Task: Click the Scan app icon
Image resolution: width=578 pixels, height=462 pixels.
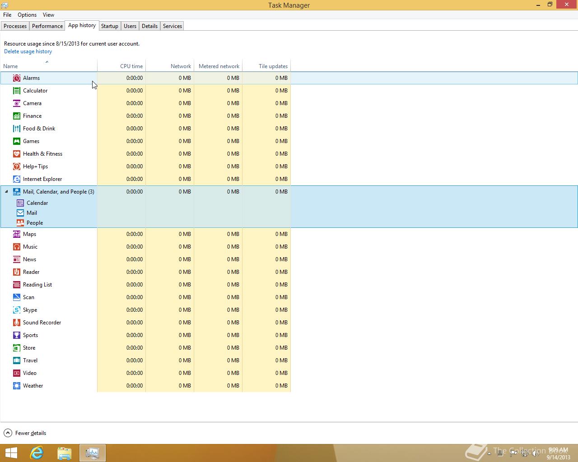Action: [x=17, y=297]
